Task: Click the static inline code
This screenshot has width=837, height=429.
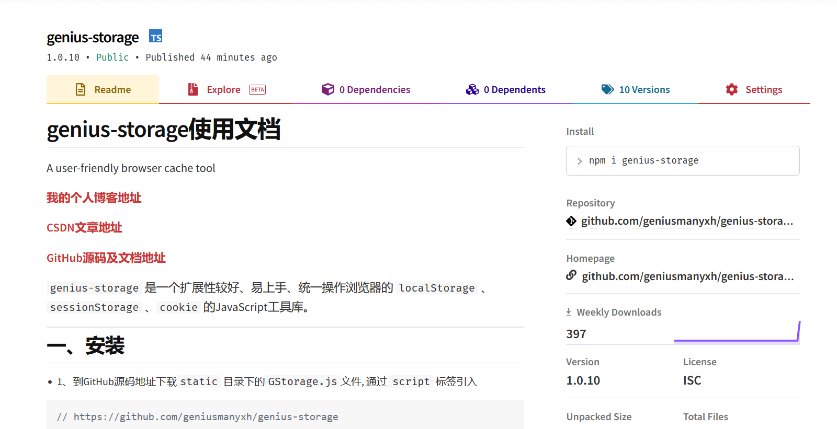Action: click(x=199, y=382)
